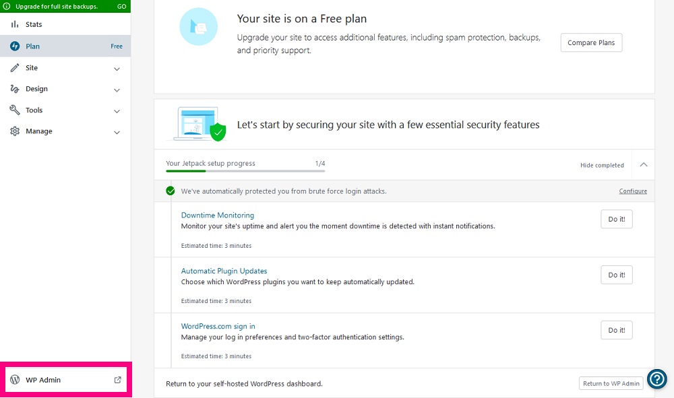
Task: Click the green brute force protection checkmark
Action: point(171,191)
